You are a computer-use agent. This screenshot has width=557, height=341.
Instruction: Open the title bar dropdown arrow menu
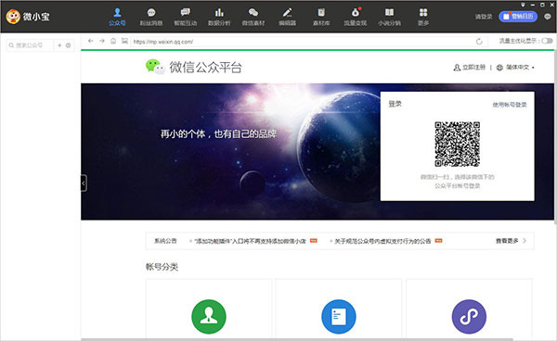(523, 5)
